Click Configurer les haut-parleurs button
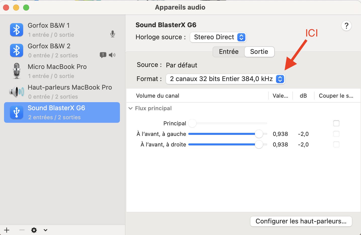 tap(301, 221)
